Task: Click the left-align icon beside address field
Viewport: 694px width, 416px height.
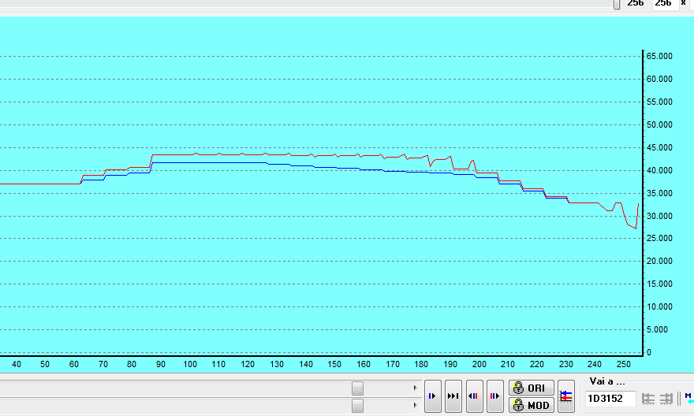Action: [648, 399]
